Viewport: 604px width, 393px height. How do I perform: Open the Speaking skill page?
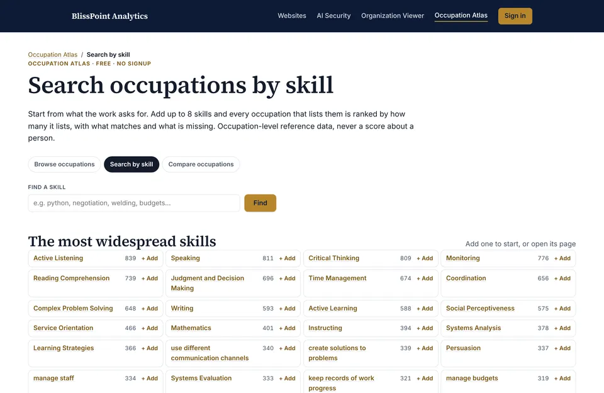(x=185, y=258)
